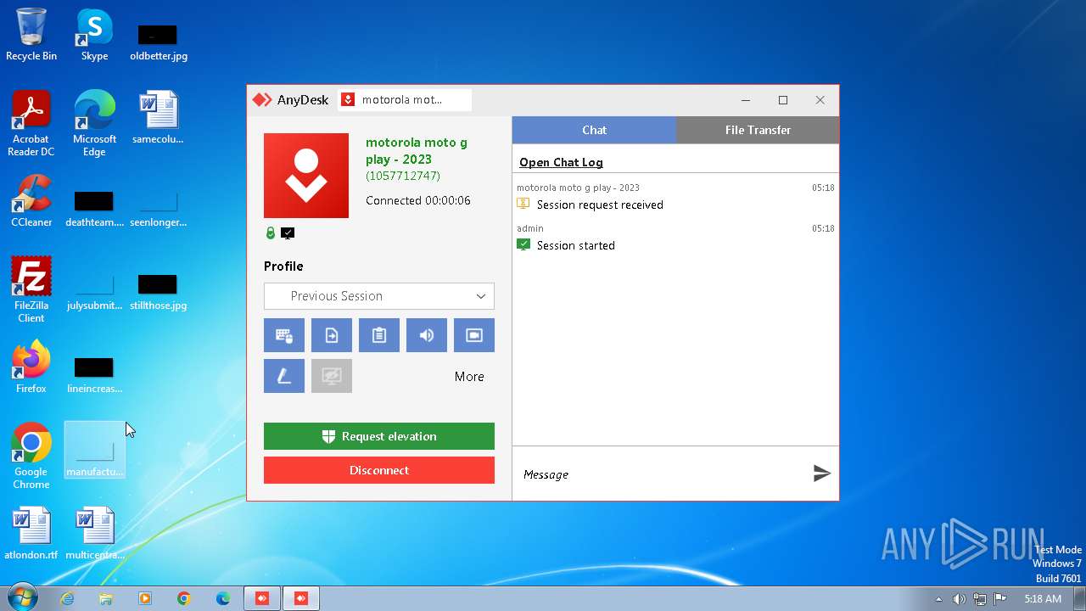1086x611 pixels.
Task: Select Microsoft Edge desktop shortcut
Action: pyautogui.click(x=94, y=124)
